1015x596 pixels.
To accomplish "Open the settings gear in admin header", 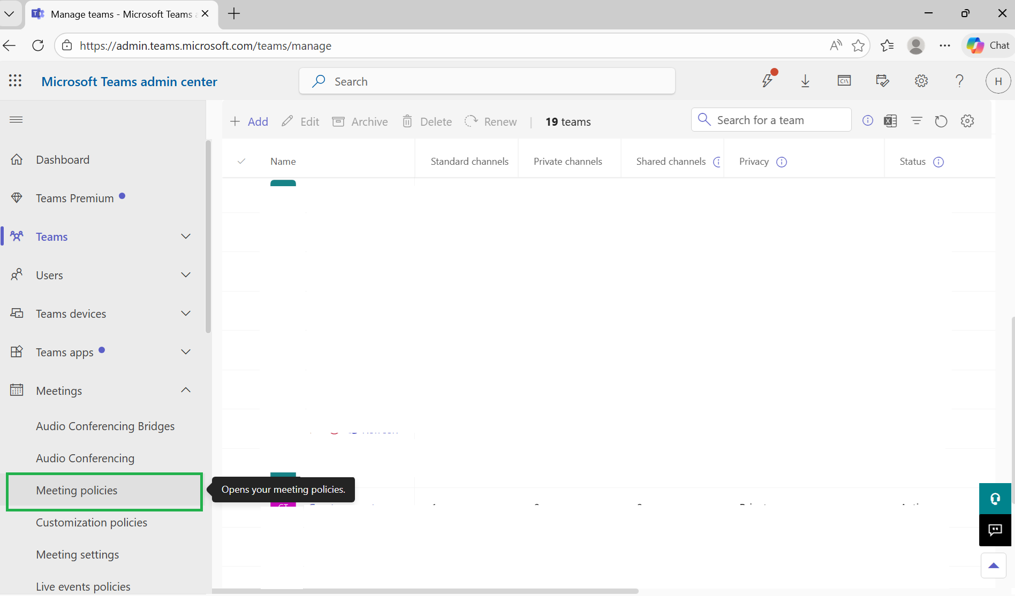I will (x=921, y=81).
